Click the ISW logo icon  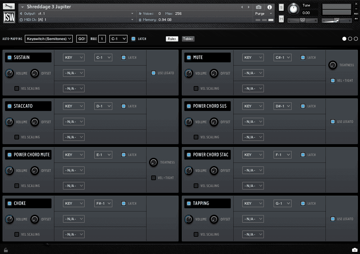pyautogui.click(x=9, y=17)
